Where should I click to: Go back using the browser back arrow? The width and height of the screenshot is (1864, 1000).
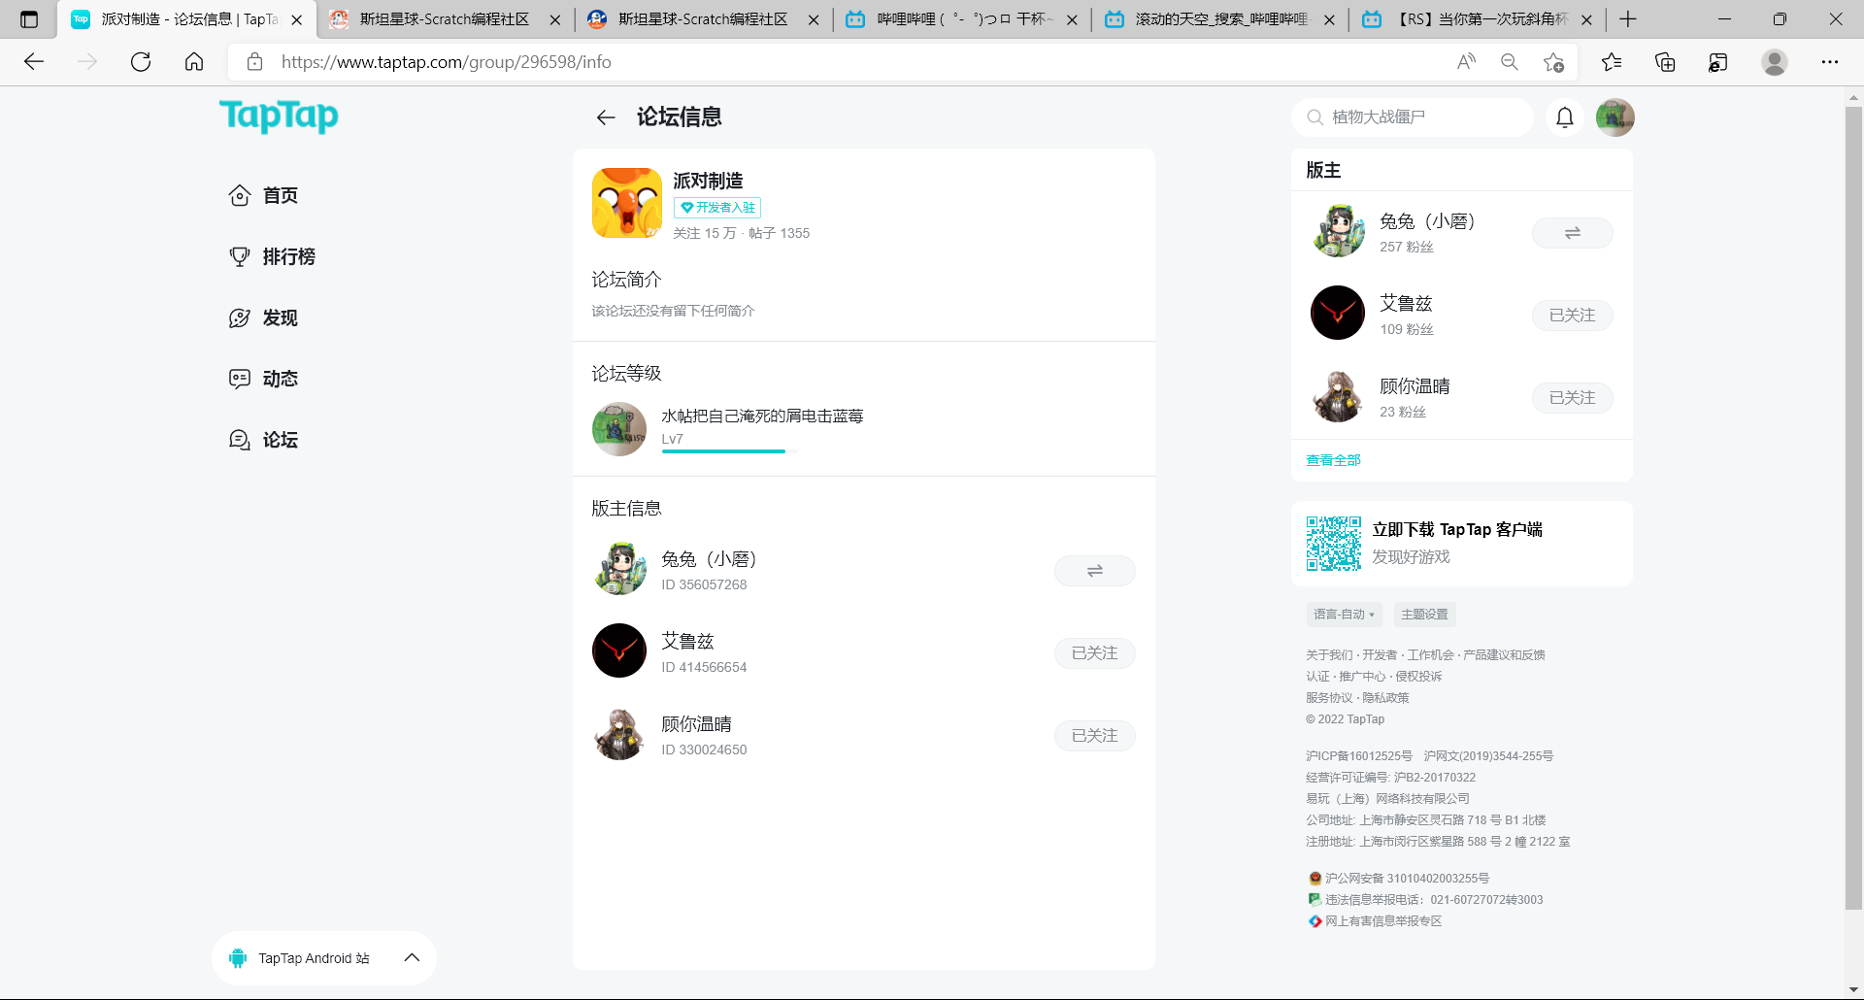[34, 62]
